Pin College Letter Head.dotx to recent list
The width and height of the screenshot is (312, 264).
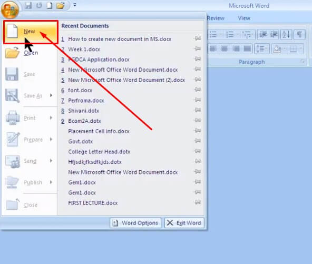(198, 151)
